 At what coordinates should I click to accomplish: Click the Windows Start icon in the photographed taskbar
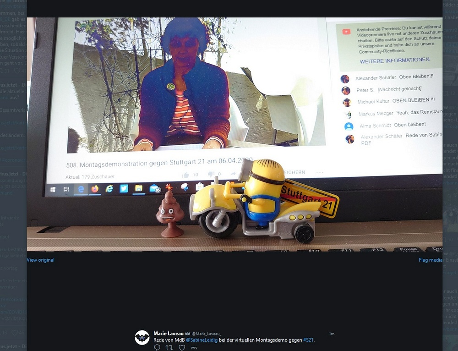(x=53, y=189)
